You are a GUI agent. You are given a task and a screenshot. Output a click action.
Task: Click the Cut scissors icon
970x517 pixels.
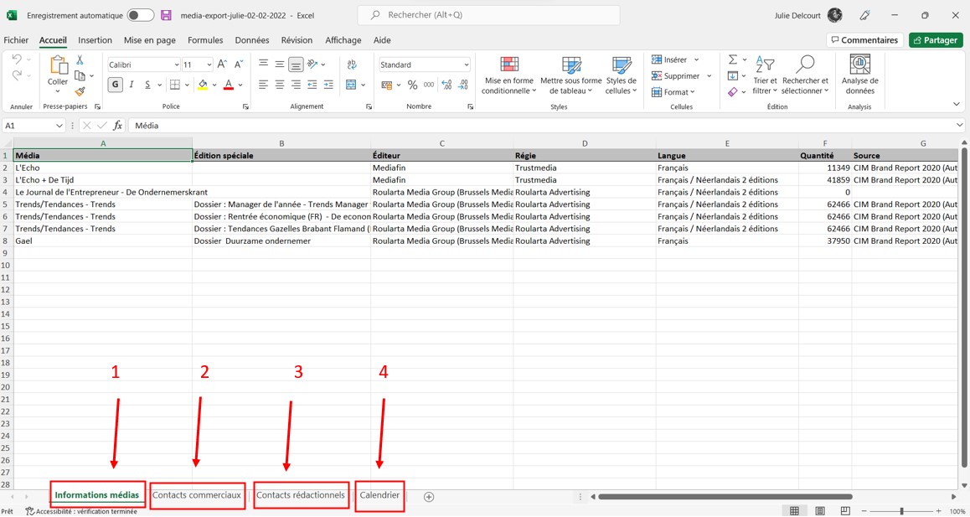click(80, 60)
